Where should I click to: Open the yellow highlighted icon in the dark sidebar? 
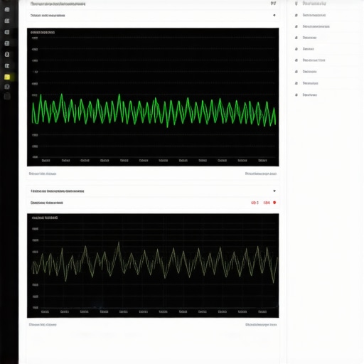[x=7, y=77]
